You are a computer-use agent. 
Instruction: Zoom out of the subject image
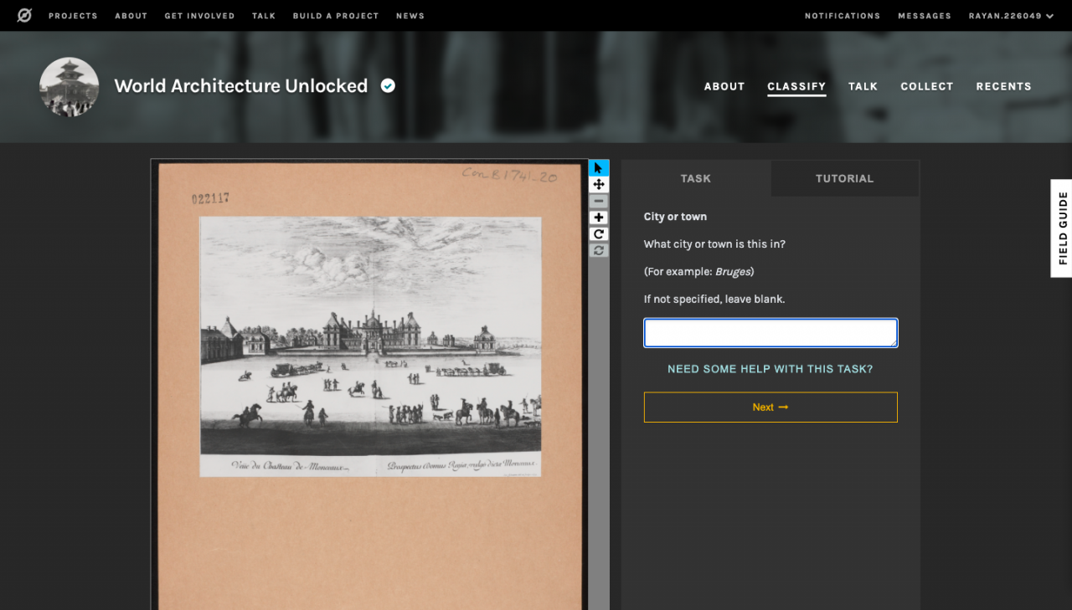pyautogui.click(x=599, y=202)
